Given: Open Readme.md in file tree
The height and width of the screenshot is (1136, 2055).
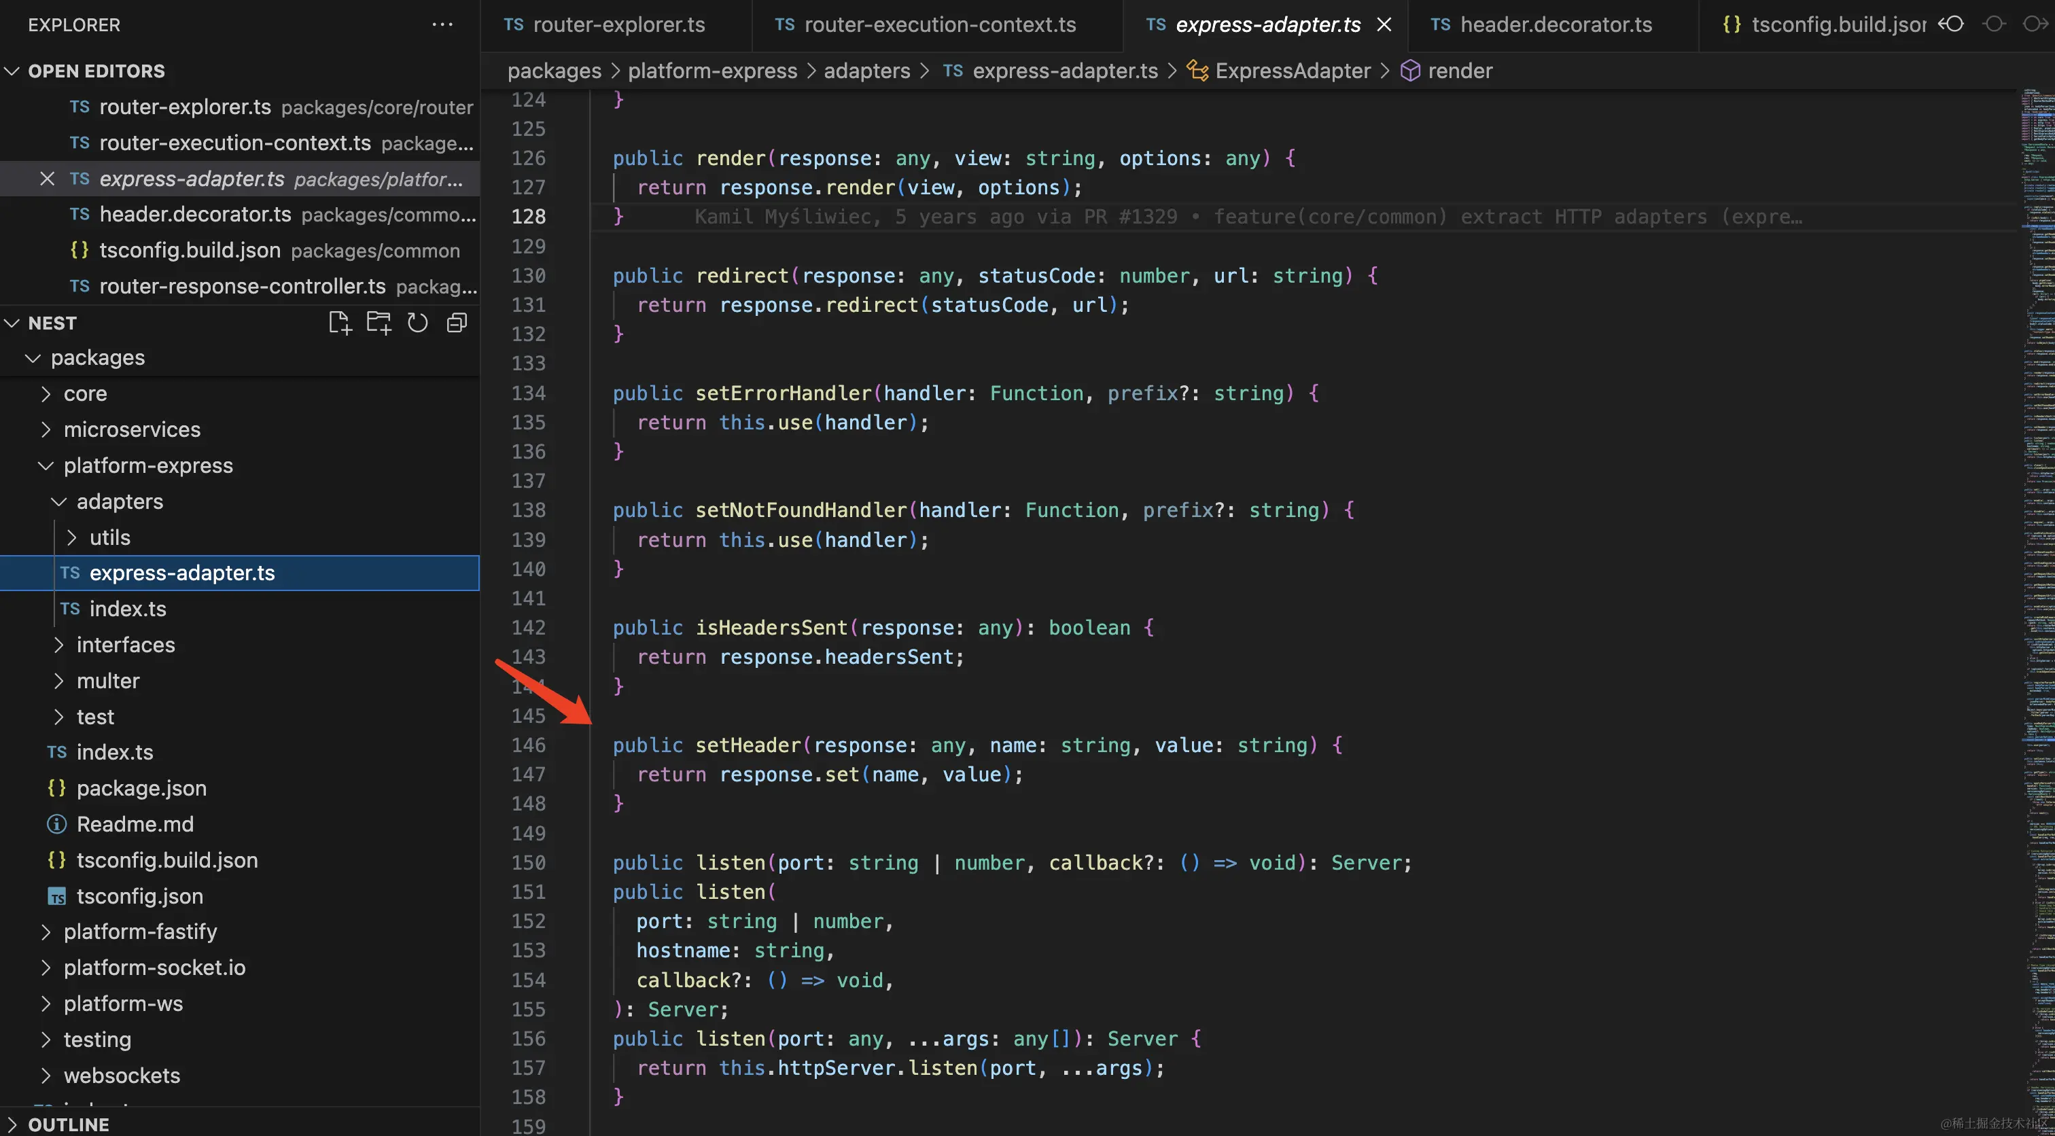Looking at the screenshot, I should click(135, 824).
